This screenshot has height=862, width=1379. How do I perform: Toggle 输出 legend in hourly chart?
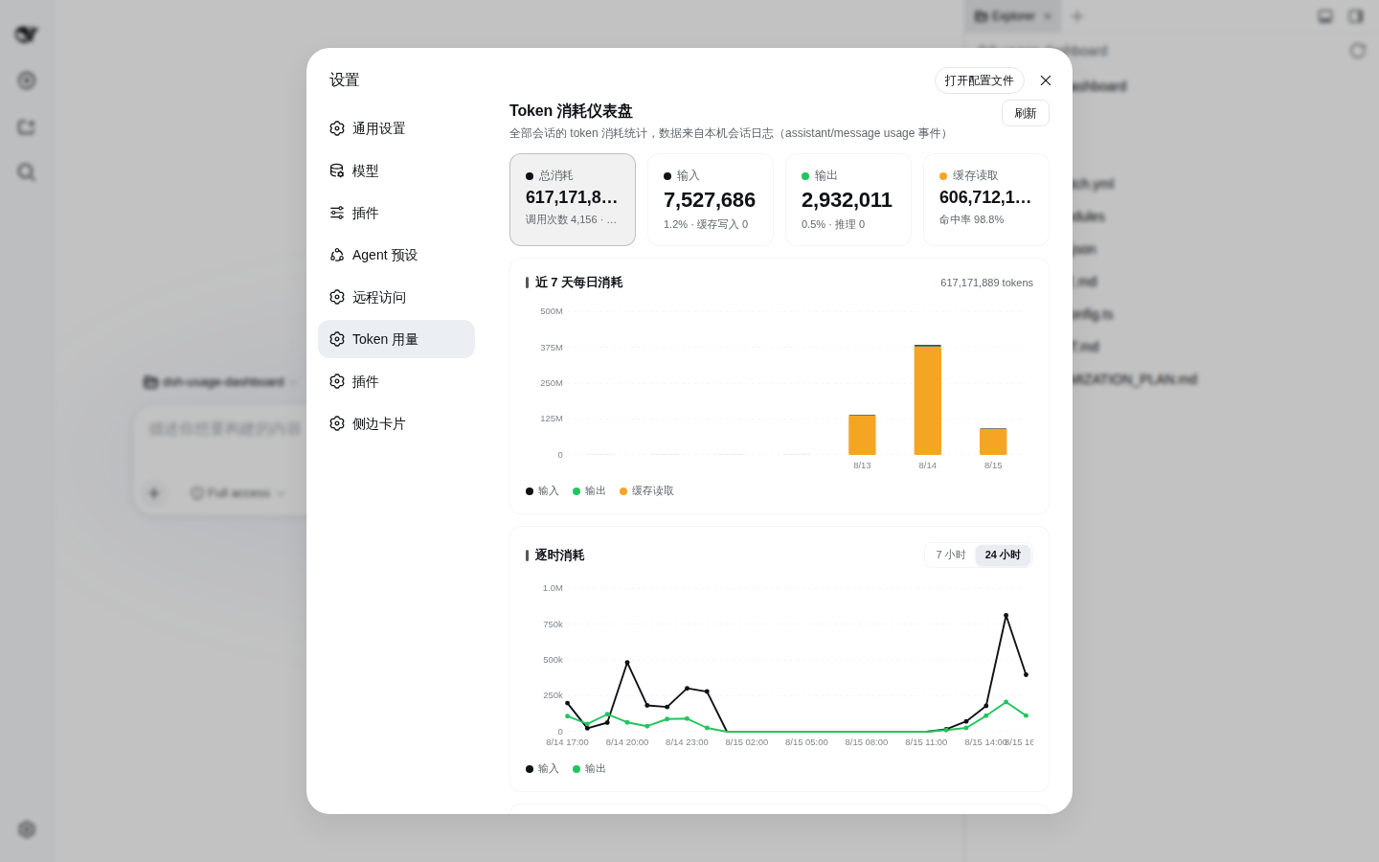pos(589,768)
